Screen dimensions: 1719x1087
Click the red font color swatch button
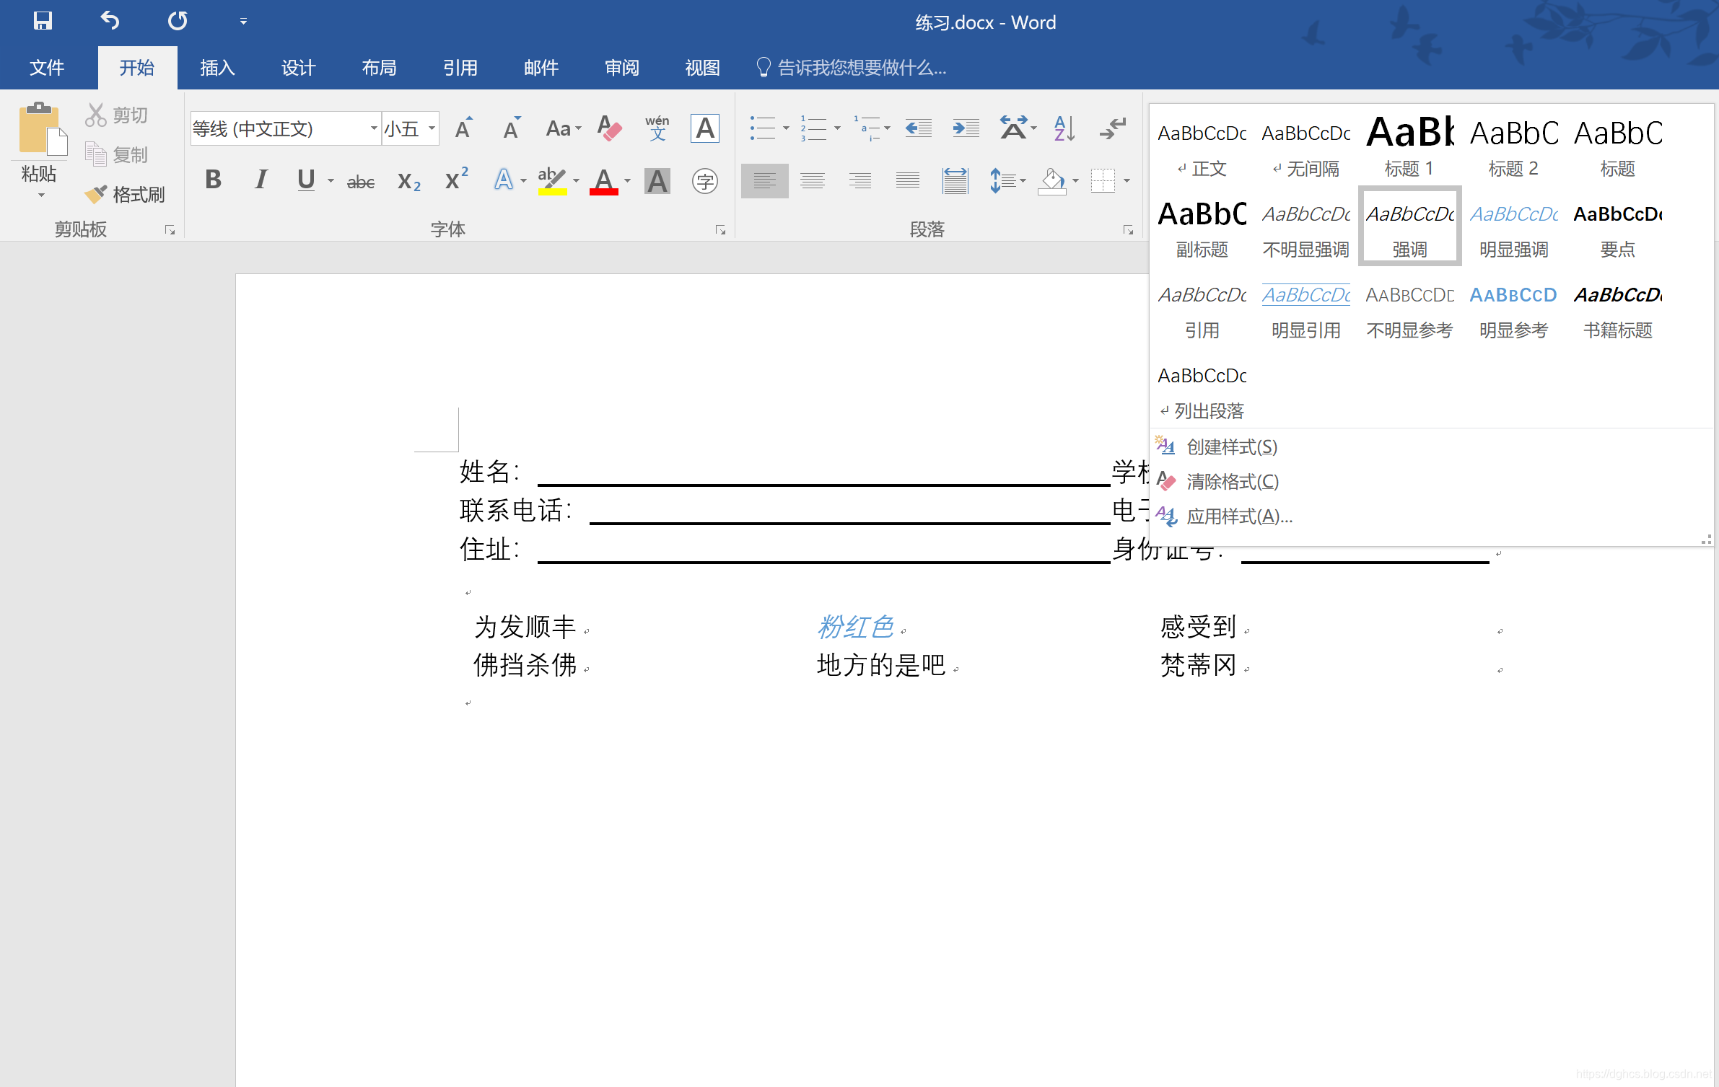[604, 181]
